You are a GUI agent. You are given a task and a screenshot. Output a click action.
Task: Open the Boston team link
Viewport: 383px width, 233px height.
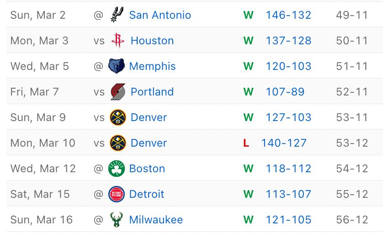[147, 169]
